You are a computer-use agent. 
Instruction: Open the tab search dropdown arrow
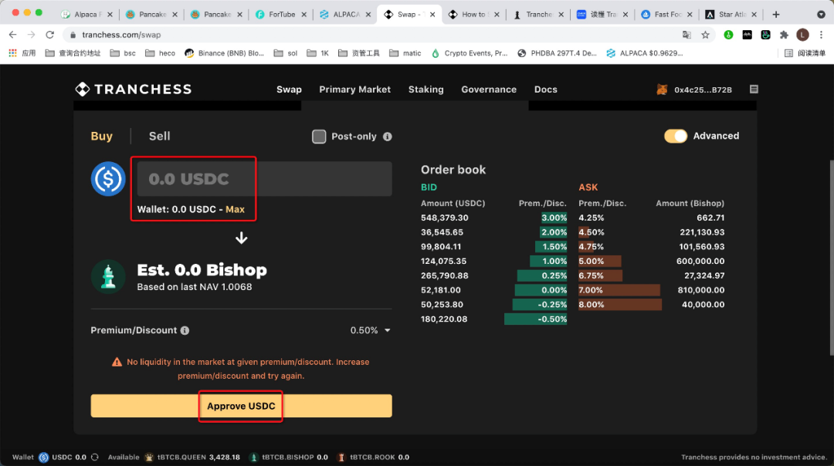pyautogui.click(x=821, y=15)
